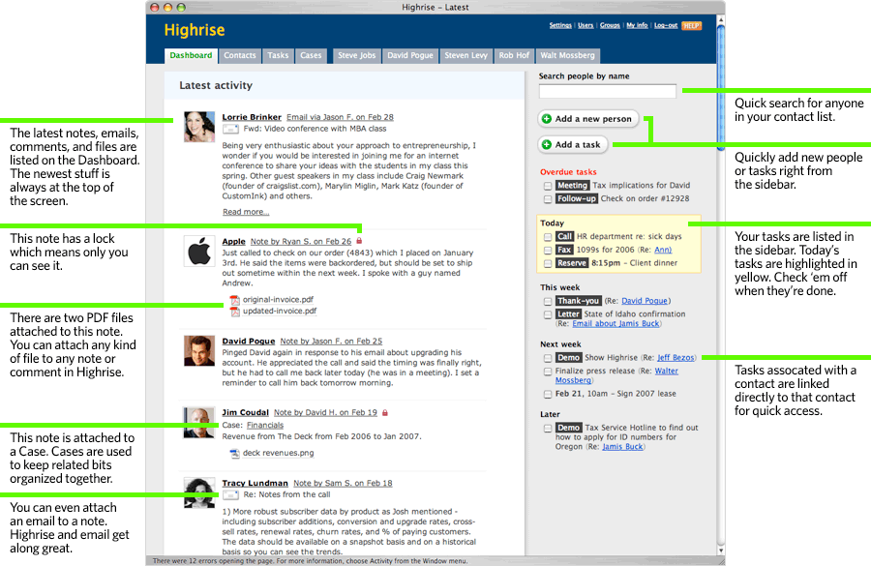Viewport: 871px width, 566px height.
Task: Click the red lock icon on the Apple note
Action: tap(359, 241)
